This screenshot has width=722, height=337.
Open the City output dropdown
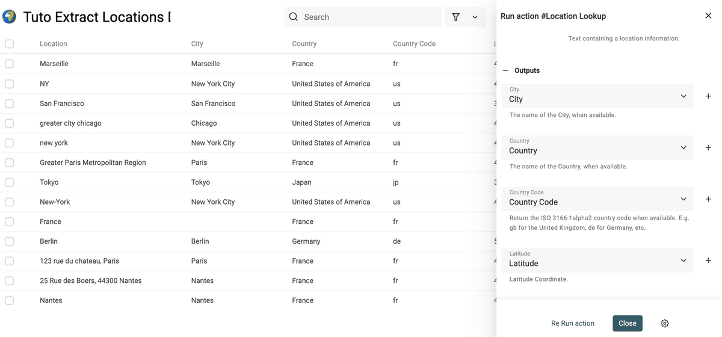pos(598,96)
